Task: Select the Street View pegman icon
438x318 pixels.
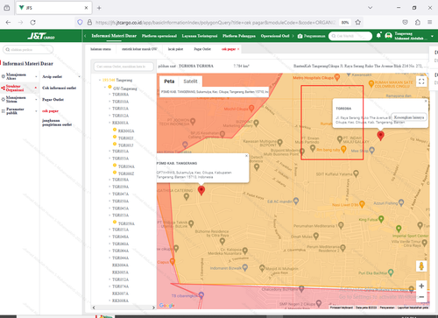Action: click(421, 266)
